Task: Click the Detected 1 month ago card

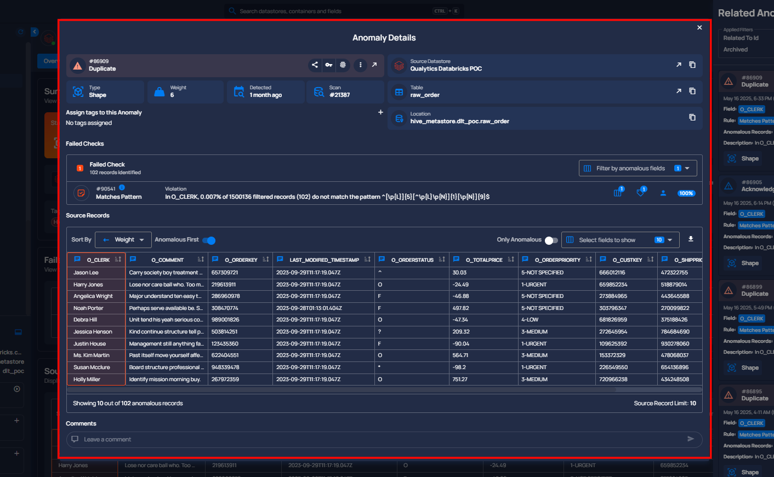Action: pyautogui.click(x=265, y=91)
